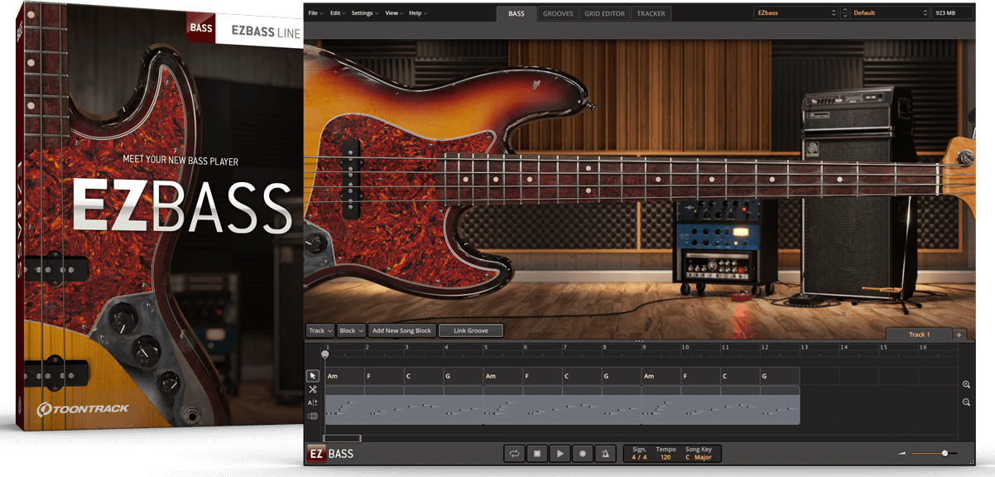995x477 pixels.
Task: Click the 923 MB memory indicator
Action: [953, 13]
